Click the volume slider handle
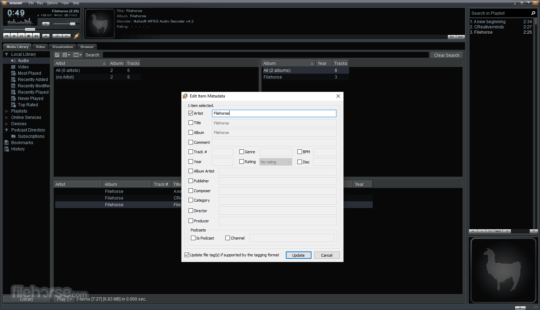Screen dimensions: 540x310 [72, 24]
